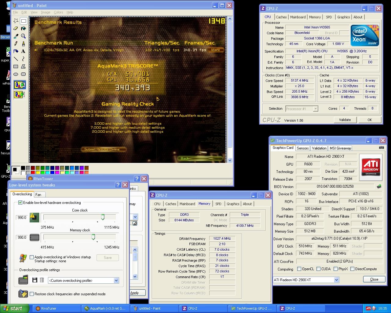
Task: Choose the opaque selection option in Paint
Action: pos(20,85)
